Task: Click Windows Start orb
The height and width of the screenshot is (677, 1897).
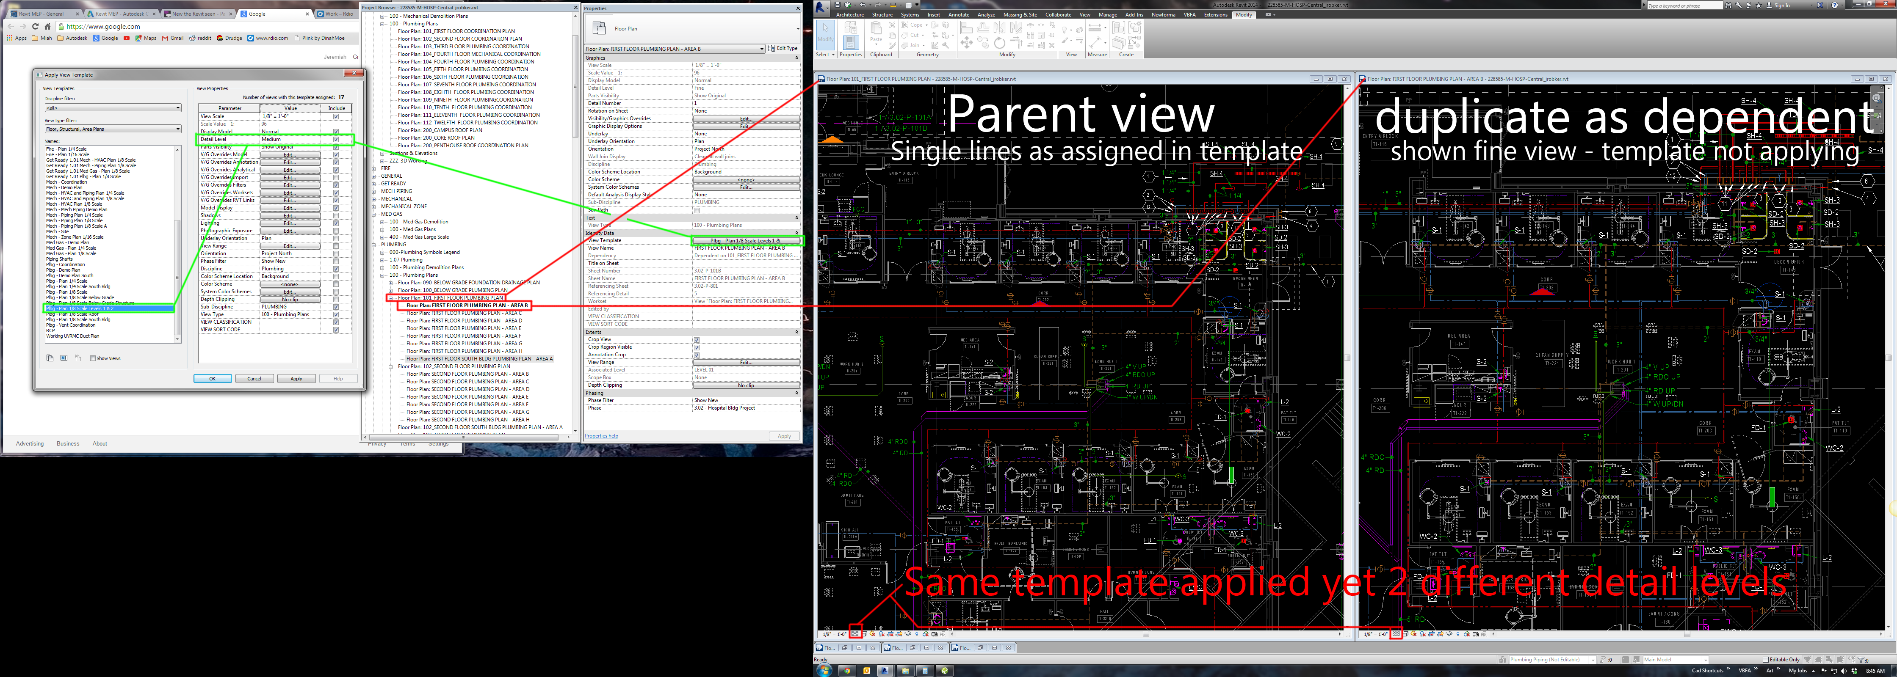Action: pyautogui.click(x=824, y=670)
